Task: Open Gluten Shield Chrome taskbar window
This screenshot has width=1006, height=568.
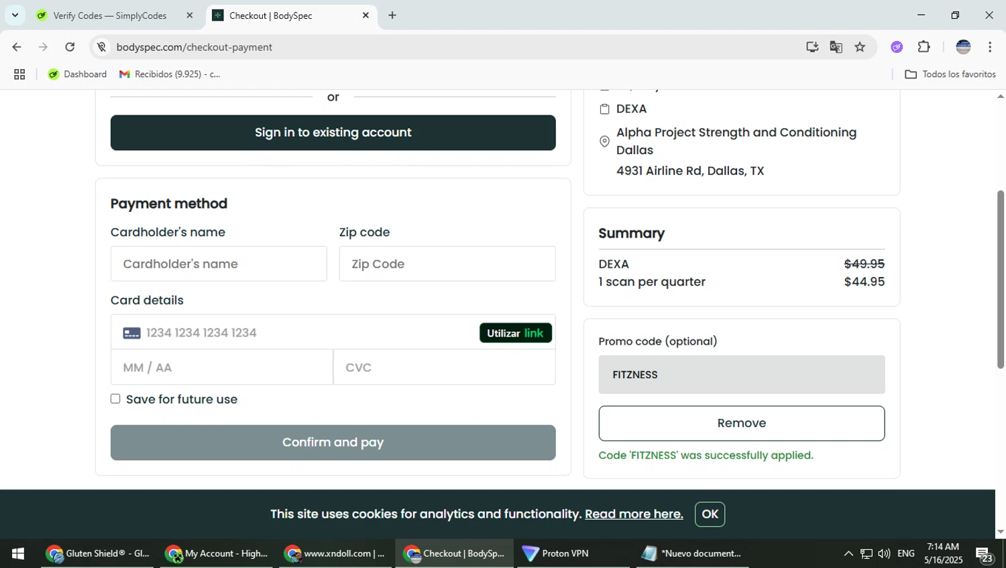Action: (97, 553)
